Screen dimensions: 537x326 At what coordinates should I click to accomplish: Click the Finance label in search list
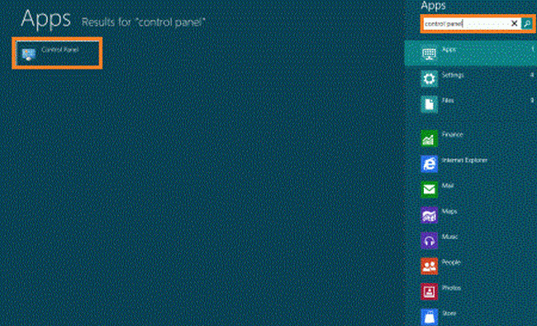click(453, 135)
